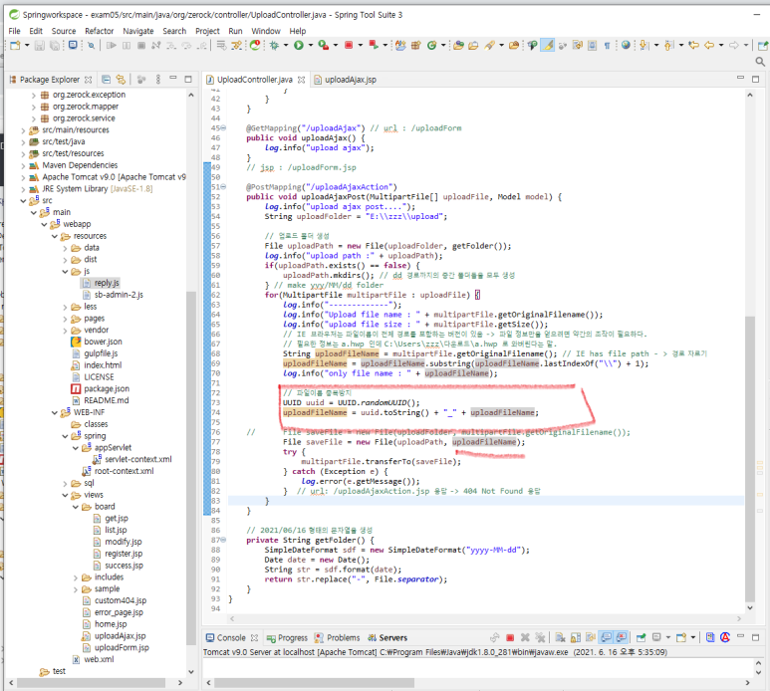Click the editor vertical scrollbar thumb

tap(750, 459)
